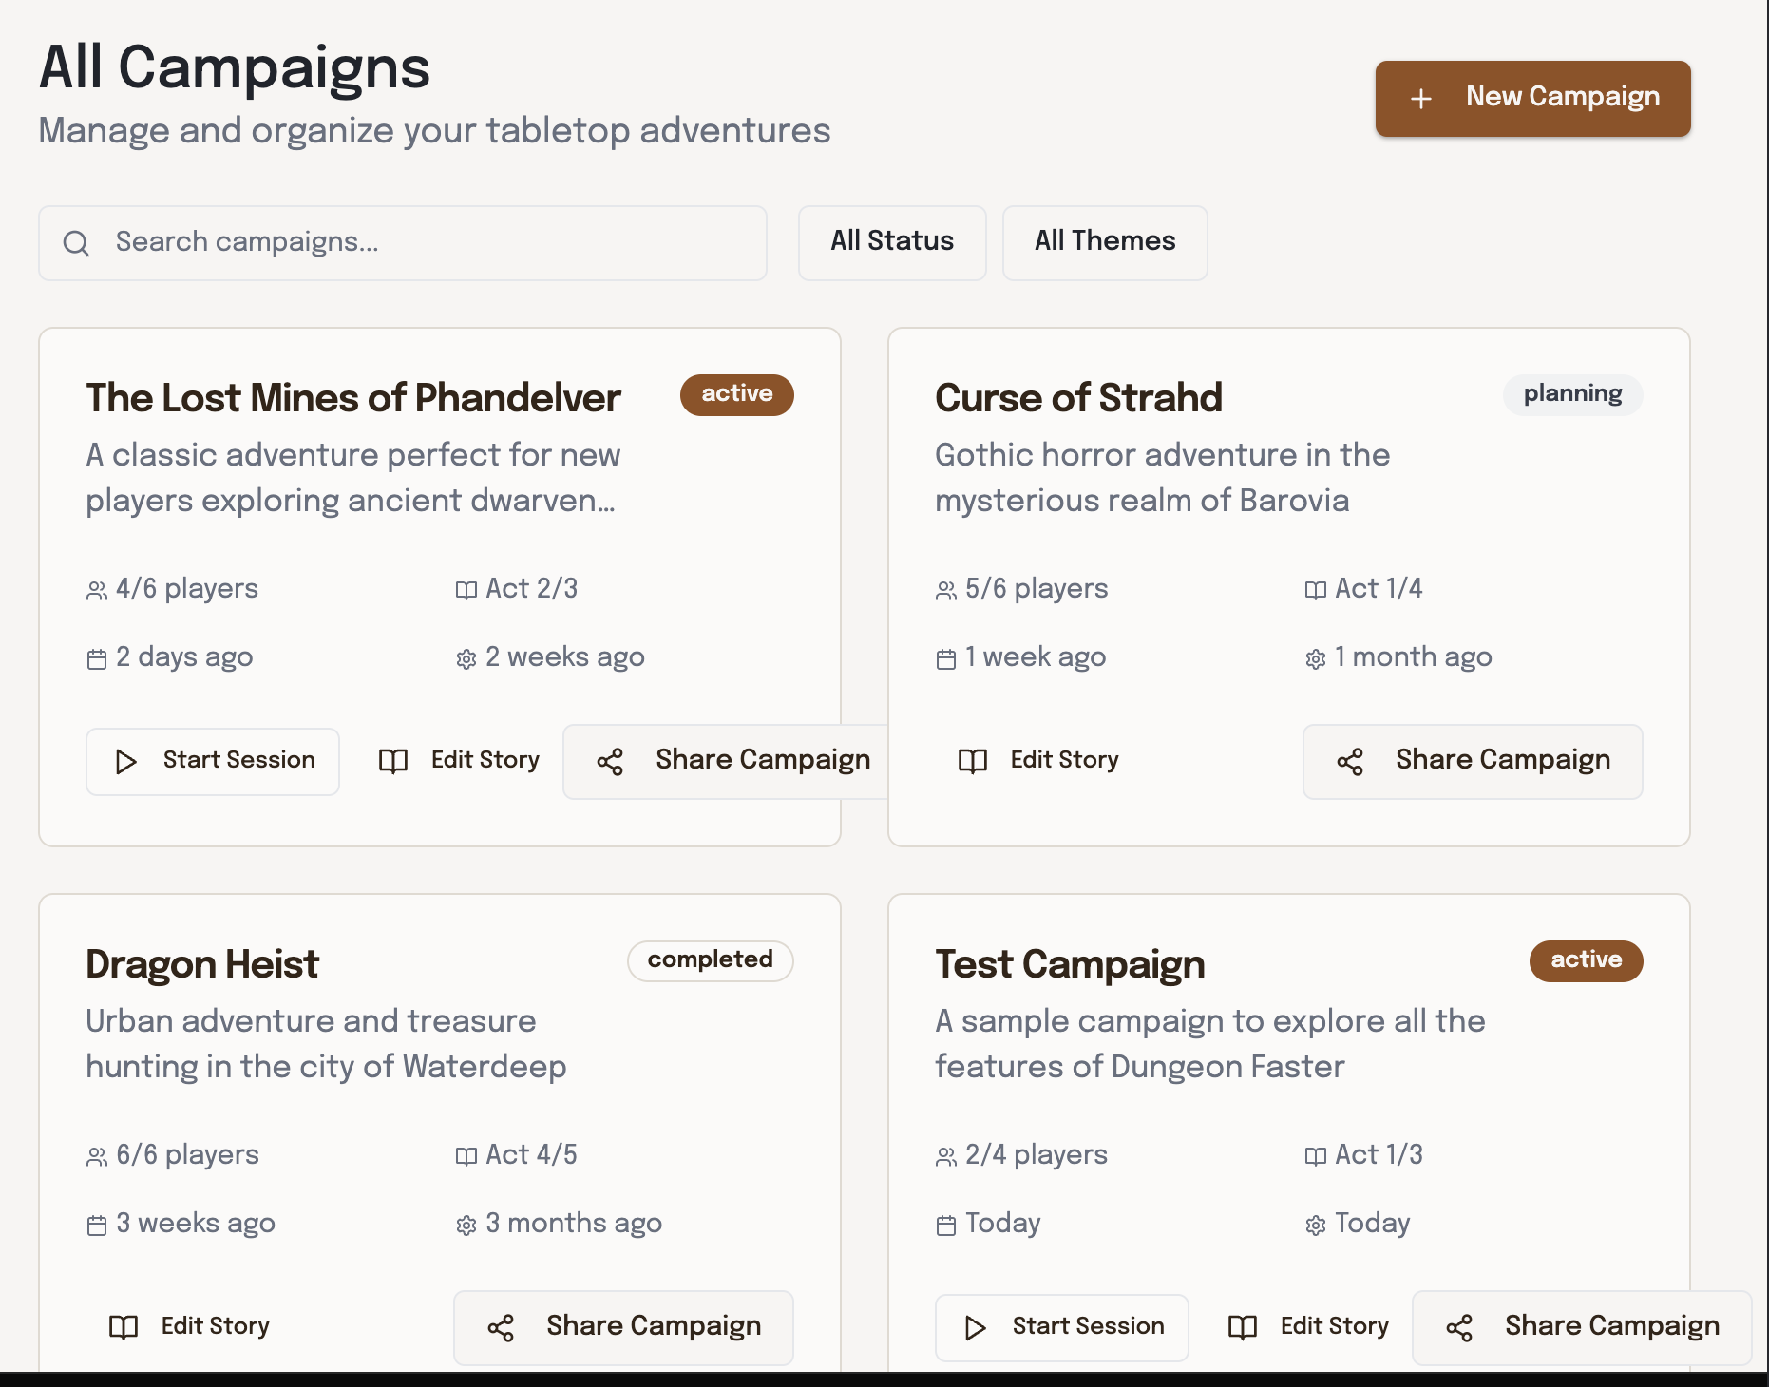The width and height of the screenshot is (1769, 1387).
Task: Click share icon in Test Campaign card
Action: click(x=1459, y=1328)
